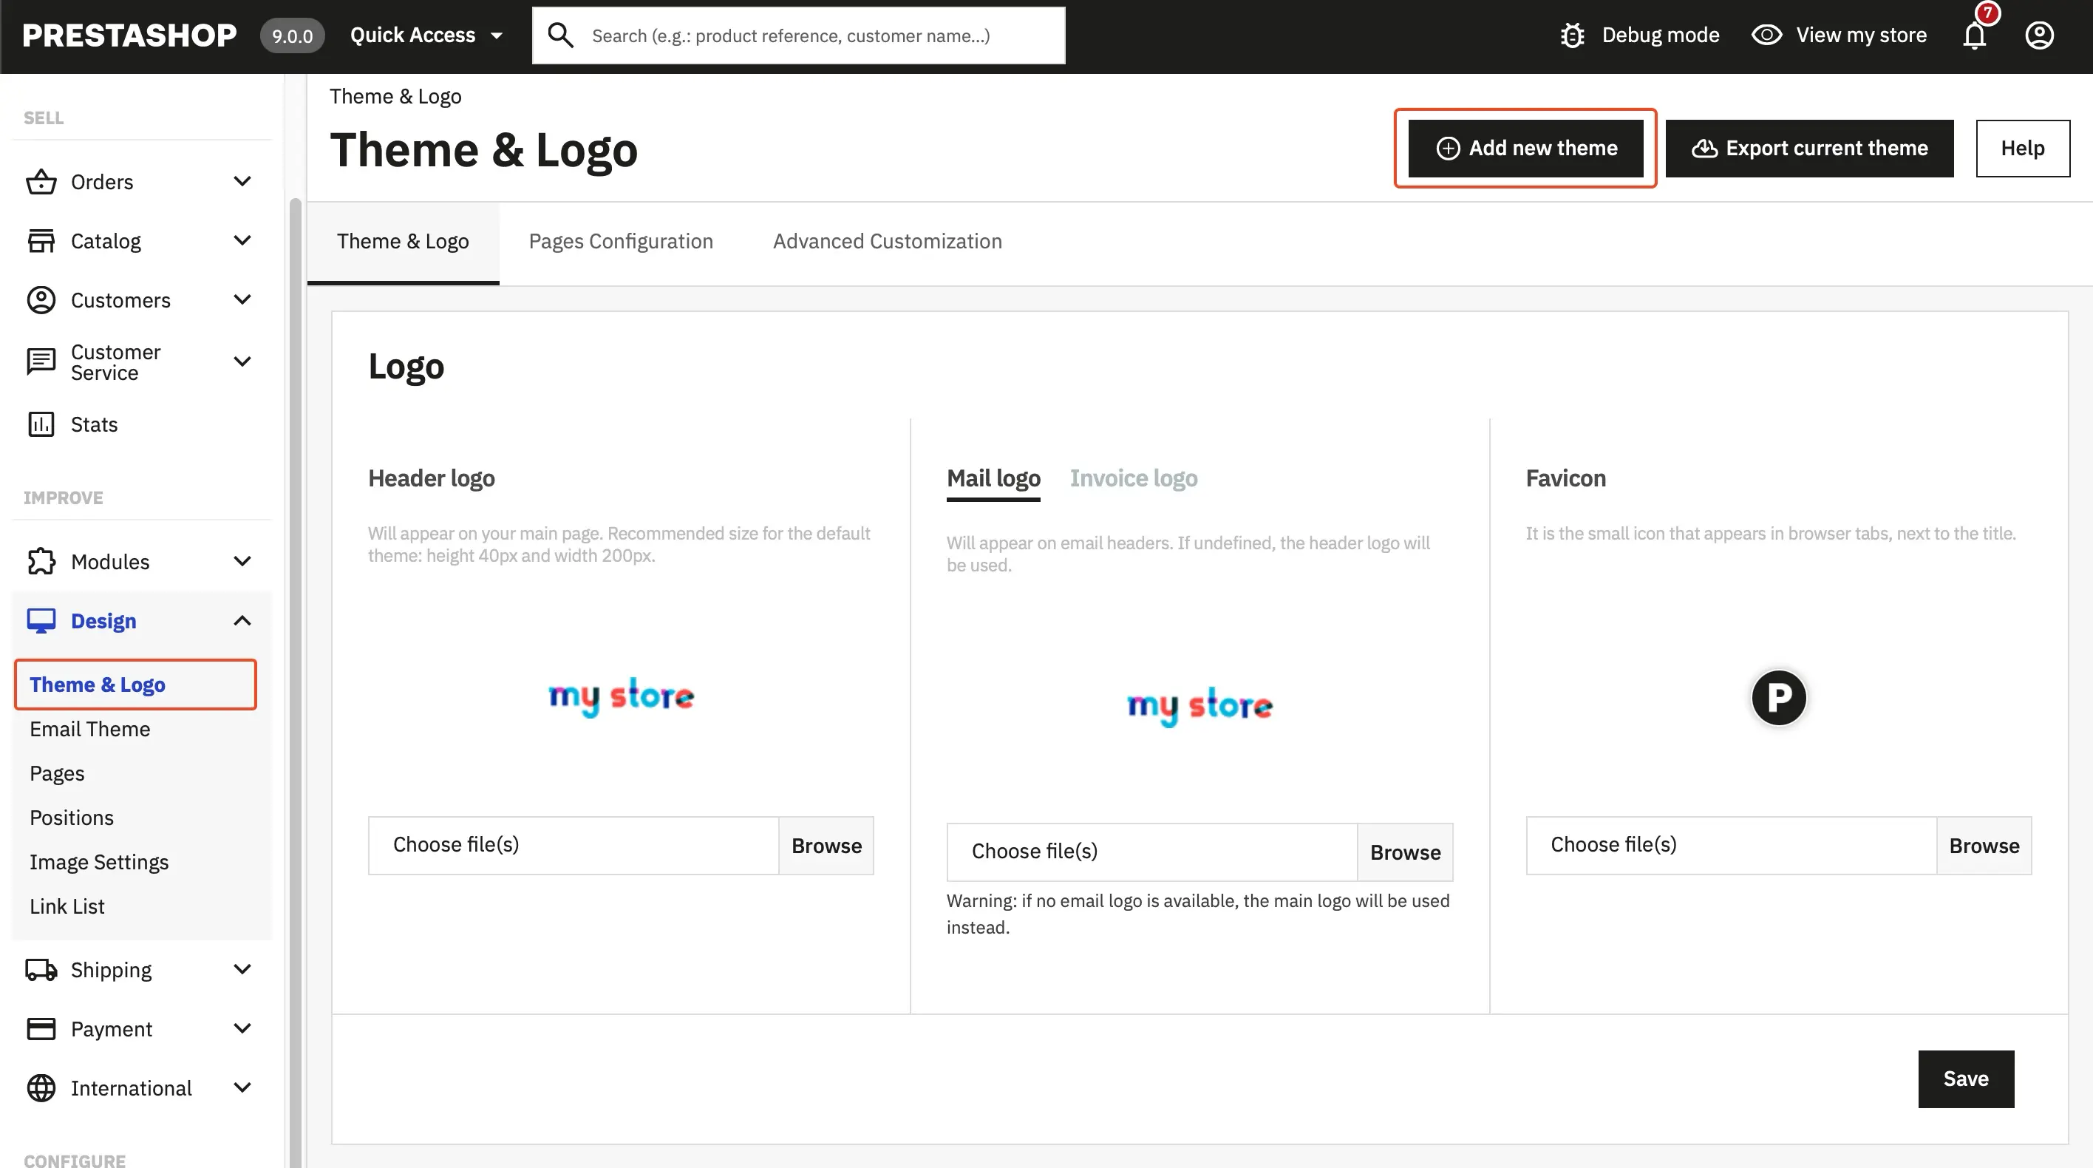Browse for a mail logo file
This screenshot has height=1168, width=2093.
point(1405,852)
